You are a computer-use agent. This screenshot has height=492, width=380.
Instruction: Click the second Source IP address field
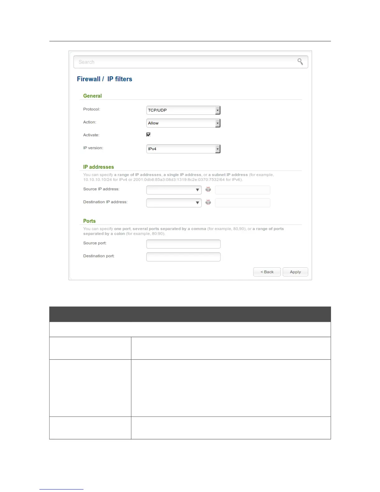point(242,190)
